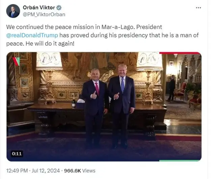Click the 0:11 video duration badge

[17, 153]
